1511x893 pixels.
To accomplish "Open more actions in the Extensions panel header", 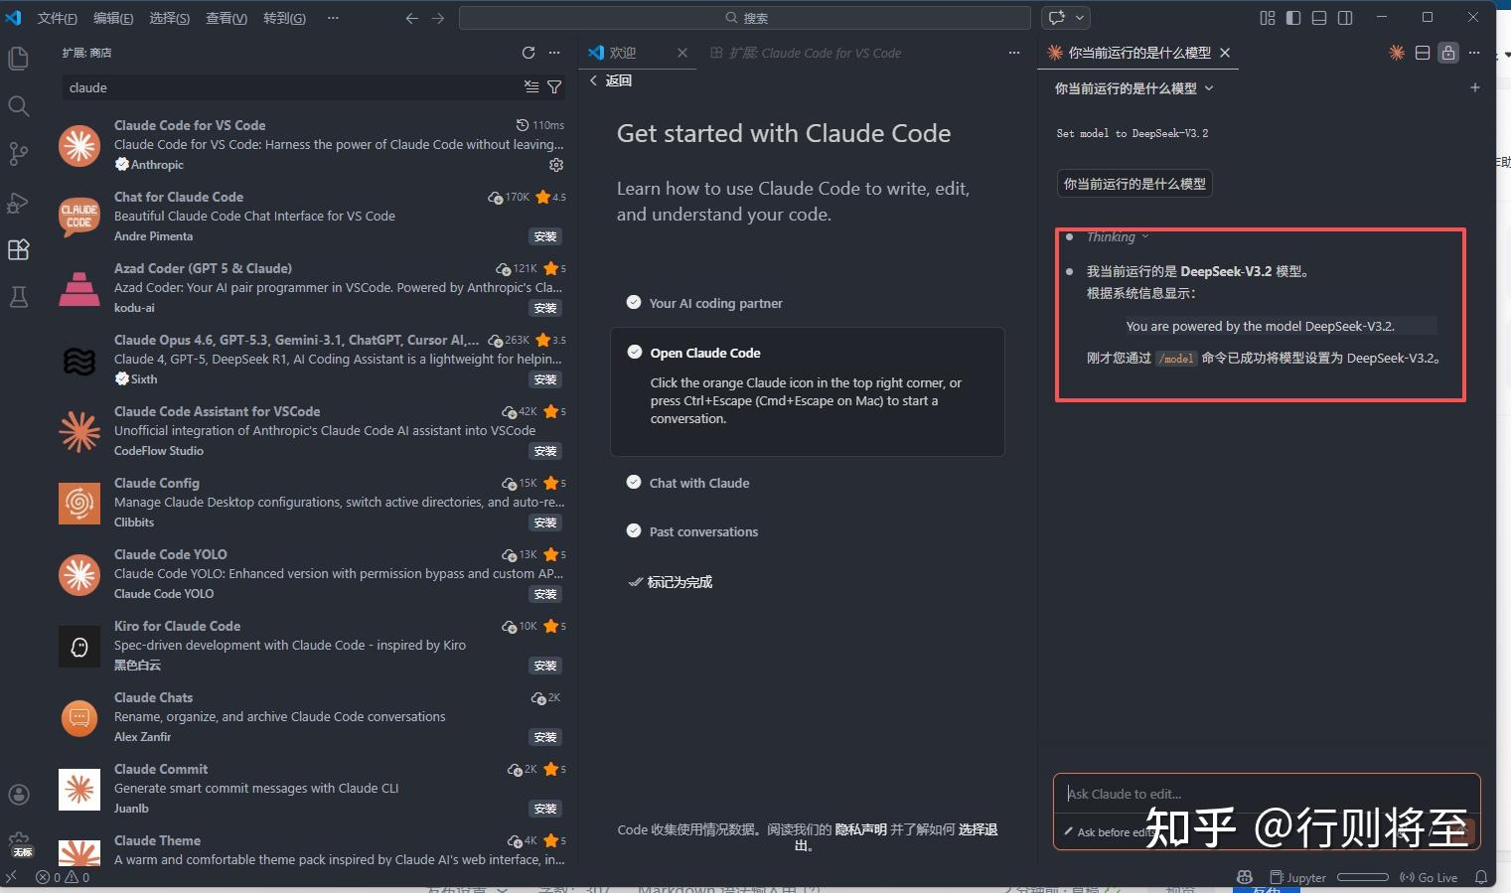I will (554, 53).
